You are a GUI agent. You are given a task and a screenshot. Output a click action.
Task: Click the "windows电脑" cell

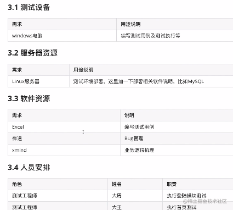click(62, 36)
